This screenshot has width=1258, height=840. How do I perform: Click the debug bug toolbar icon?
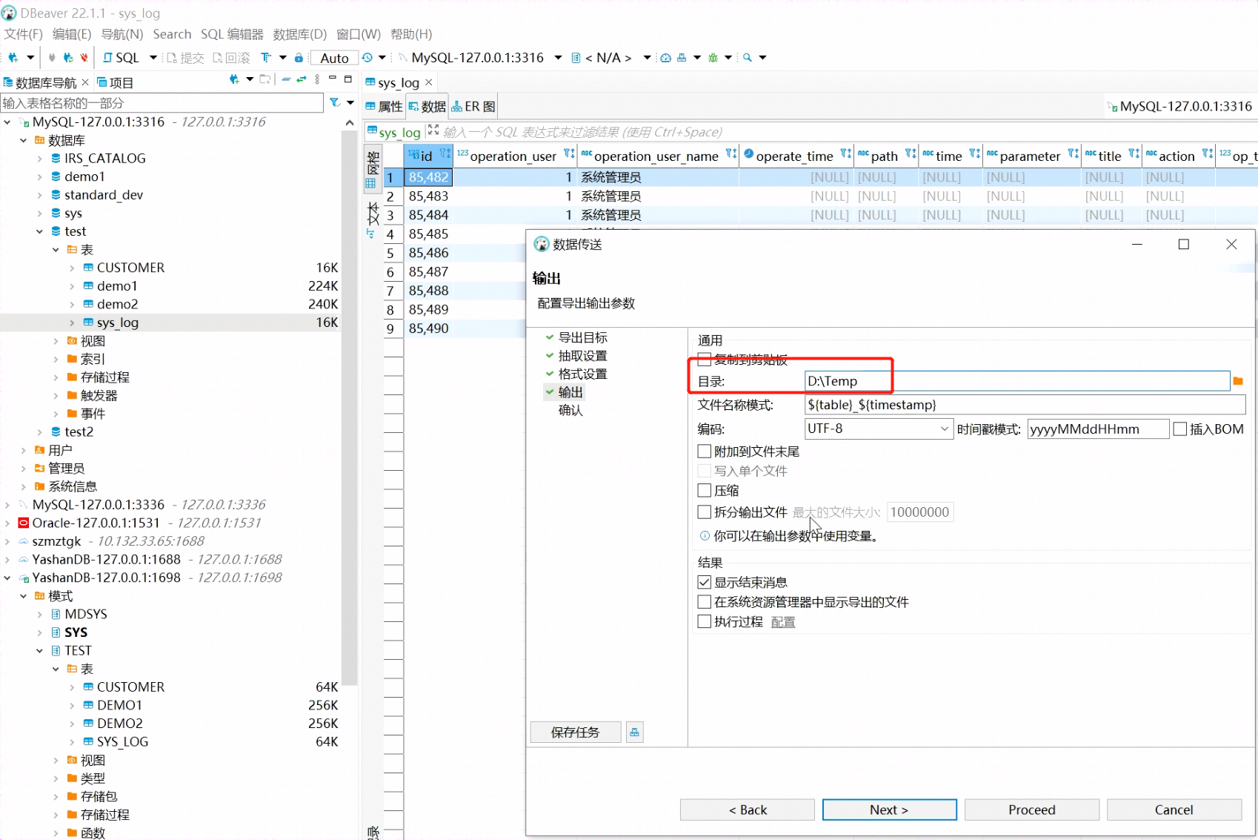[x=713, y=57]
